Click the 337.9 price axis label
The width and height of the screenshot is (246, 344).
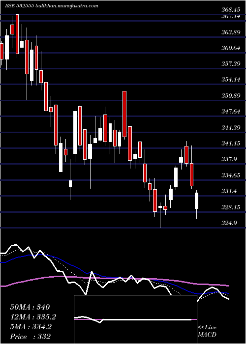[229, 159]
